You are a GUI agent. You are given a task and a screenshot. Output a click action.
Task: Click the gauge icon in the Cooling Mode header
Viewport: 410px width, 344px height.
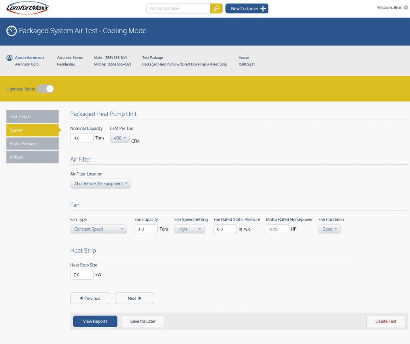[12, 30]
